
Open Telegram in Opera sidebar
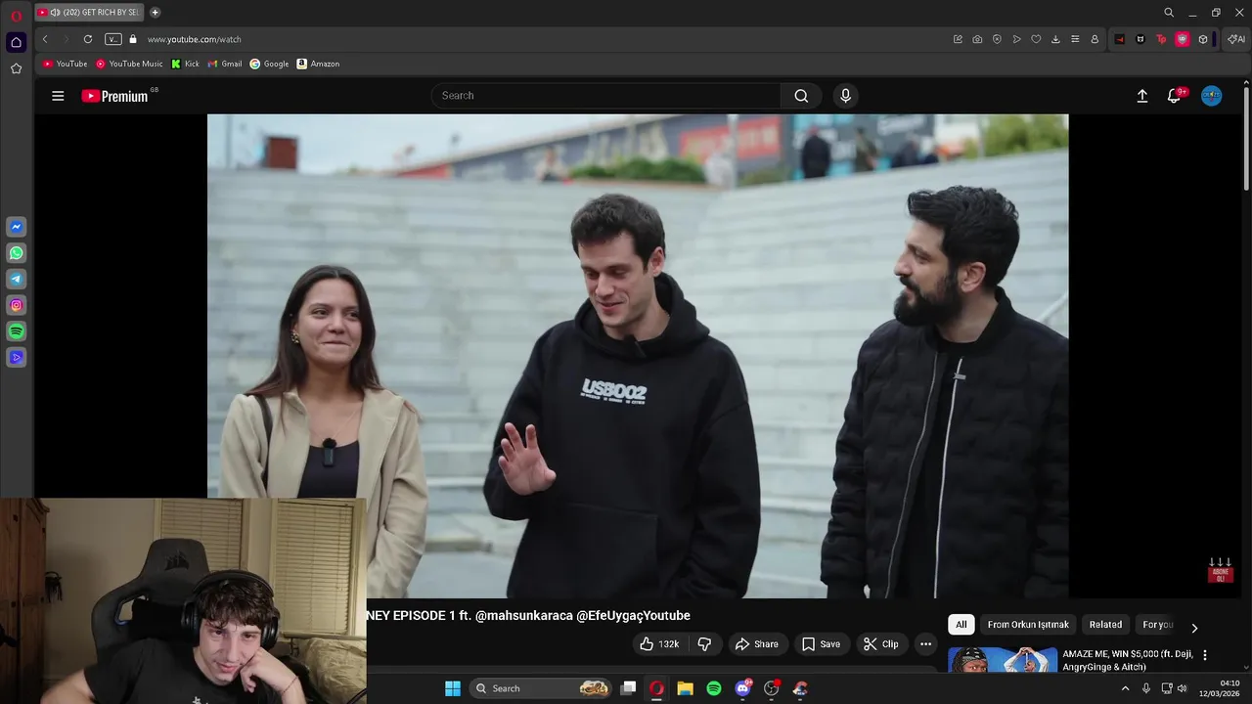tap(16, 280)
